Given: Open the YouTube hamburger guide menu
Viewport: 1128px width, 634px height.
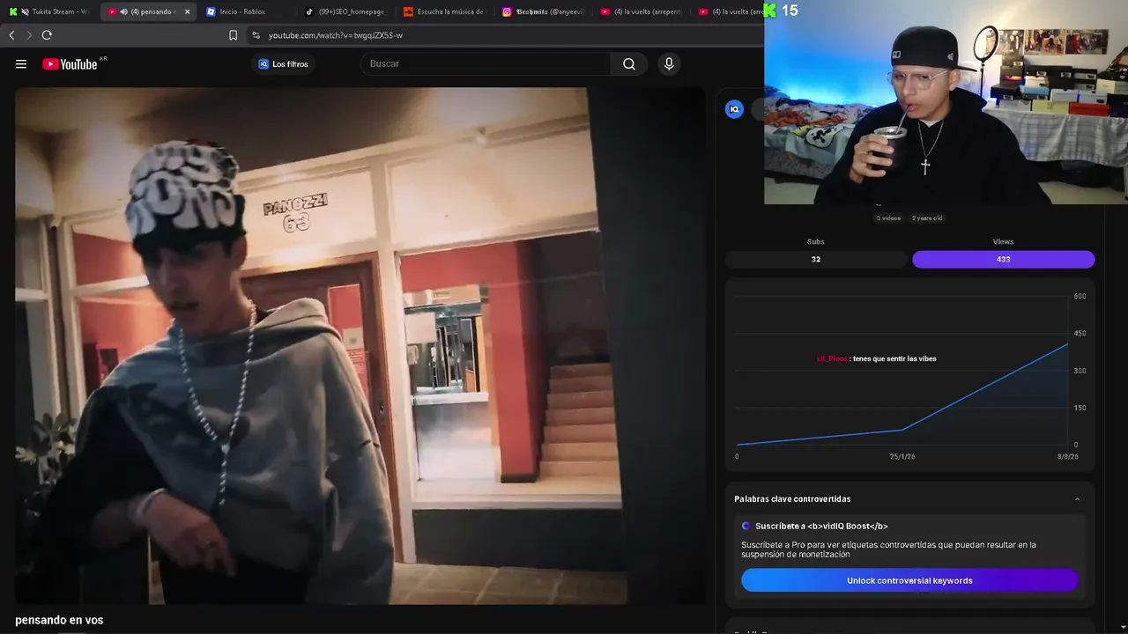Looking at the screenshot, I should coord(21,63).
